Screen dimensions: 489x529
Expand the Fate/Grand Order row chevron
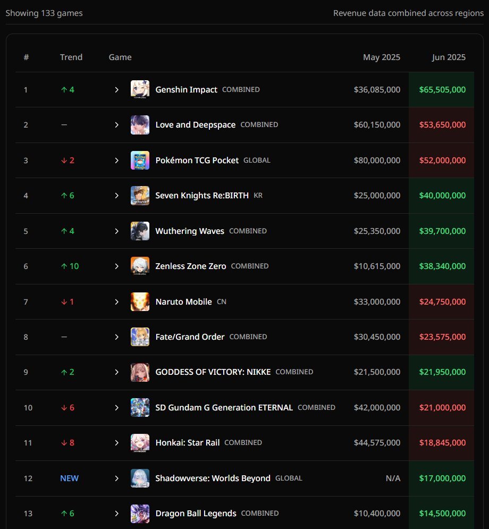[x=117, y=337]
